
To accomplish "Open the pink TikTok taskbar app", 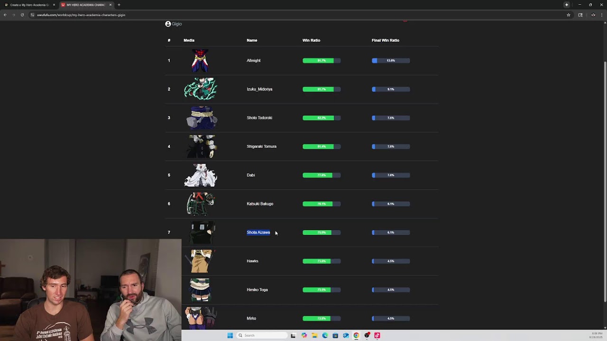I will (x=377, y=335).
